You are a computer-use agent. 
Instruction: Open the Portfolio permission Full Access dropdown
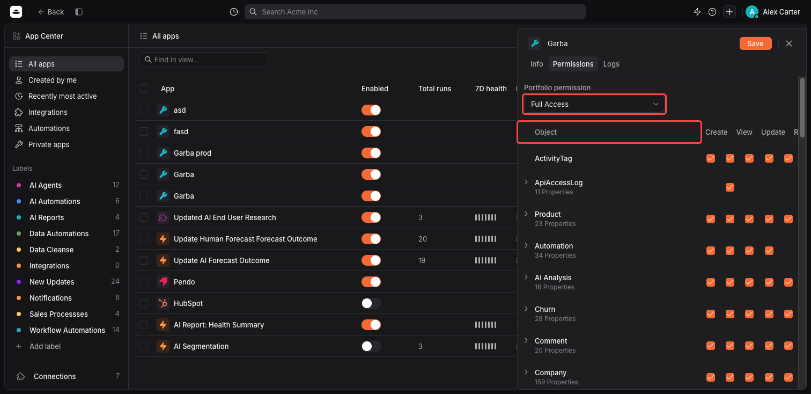pos(594,104)
